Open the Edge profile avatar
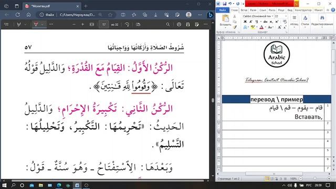Viewport: 336px width, 189px height. click(x=188, y=15)
